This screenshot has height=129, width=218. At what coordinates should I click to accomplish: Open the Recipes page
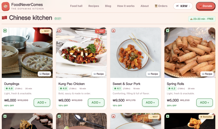pyautogui.click(x=94, y=6)
